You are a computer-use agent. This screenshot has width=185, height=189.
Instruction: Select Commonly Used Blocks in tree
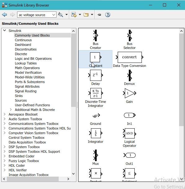tap(32, 35)
